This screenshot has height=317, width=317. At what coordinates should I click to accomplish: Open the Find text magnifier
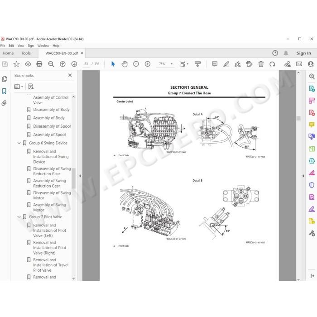(x=51, y=64)
